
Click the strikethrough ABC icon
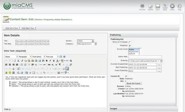49,65
